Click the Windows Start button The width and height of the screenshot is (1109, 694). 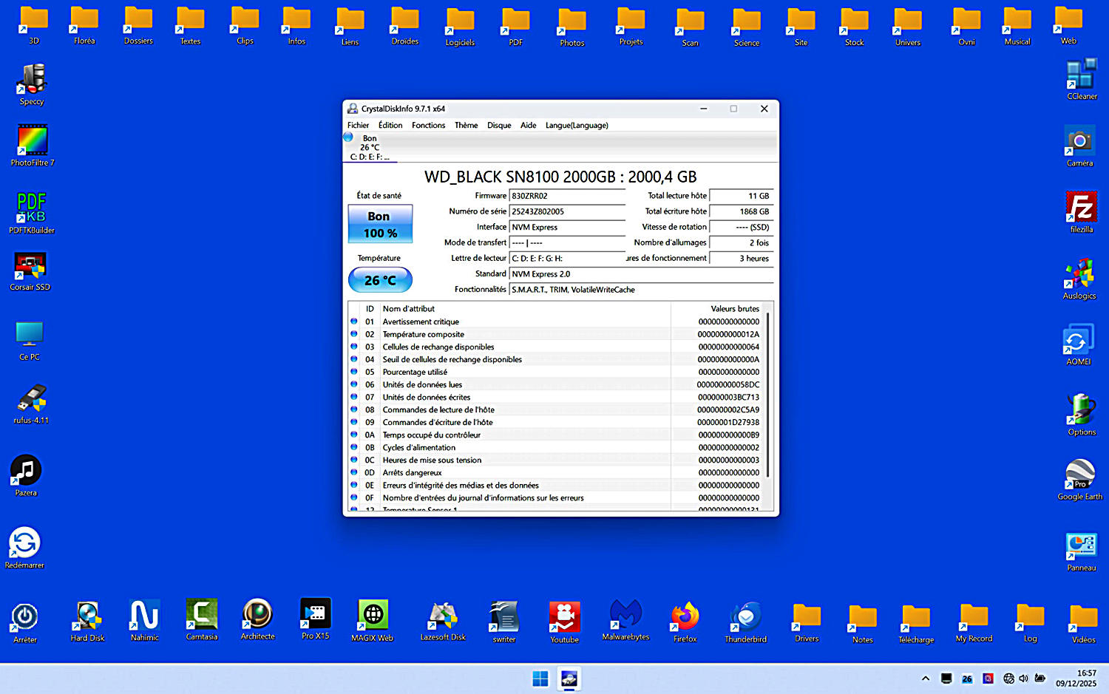[x=540, y=678]
